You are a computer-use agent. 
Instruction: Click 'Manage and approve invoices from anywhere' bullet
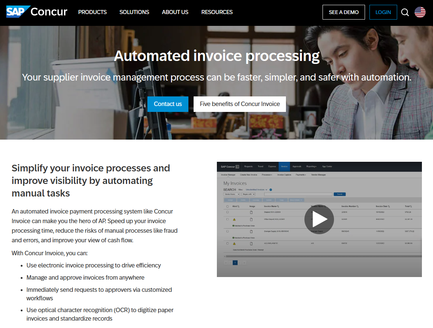click(85, 277)
